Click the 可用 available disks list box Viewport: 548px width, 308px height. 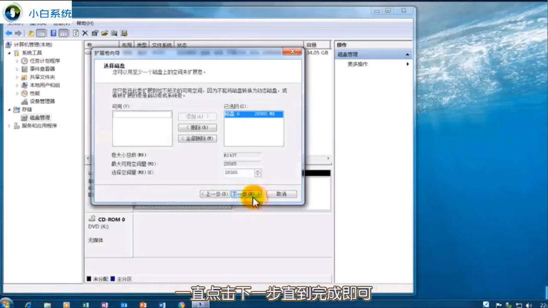point(142,128)
